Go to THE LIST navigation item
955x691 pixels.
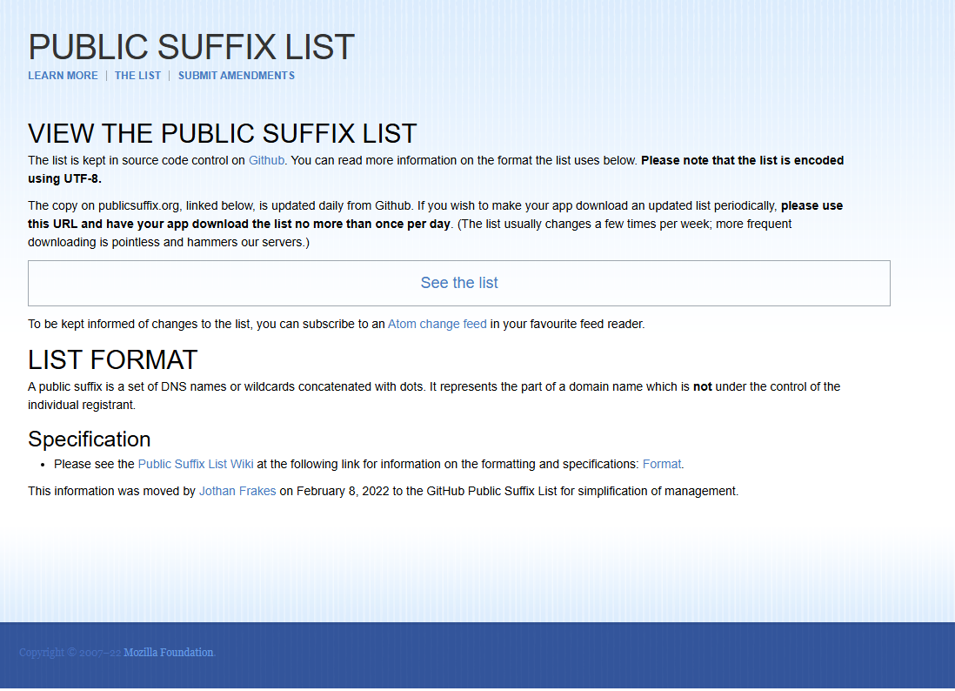[137, 76]
